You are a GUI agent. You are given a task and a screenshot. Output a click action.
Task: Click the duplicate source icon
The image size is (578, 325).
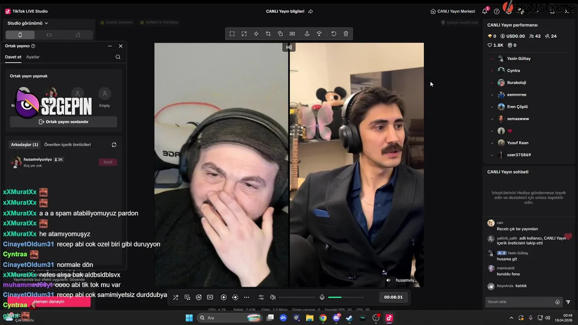click(280, 34)
